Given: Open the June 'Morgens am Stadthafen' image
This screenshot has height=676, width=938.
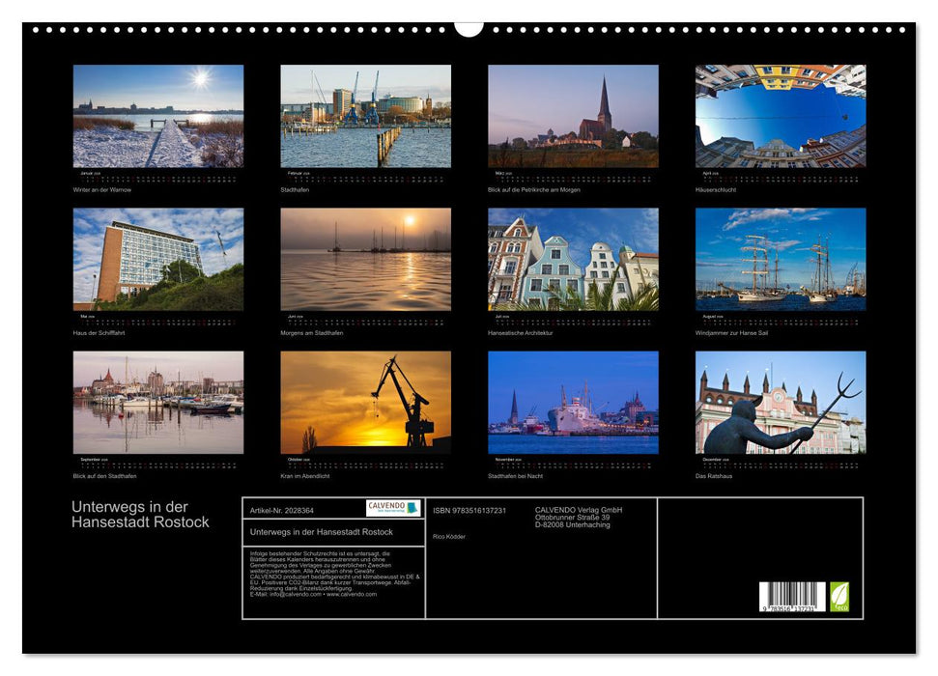Looking at the screenshot, I should [x=357, y=259].
